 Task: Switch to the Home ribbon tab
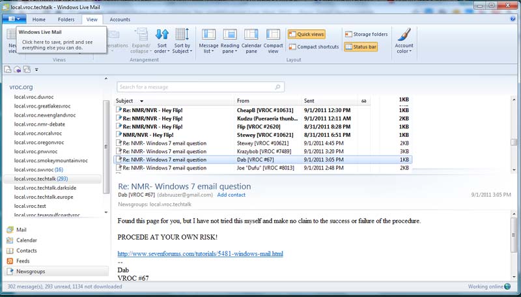[39, 20]
